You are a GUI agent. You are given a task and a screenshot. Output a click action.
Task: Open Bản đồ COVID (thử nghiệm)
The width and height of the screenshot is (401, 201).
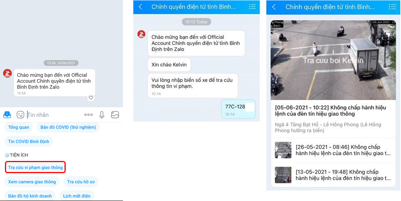[68, 127]
